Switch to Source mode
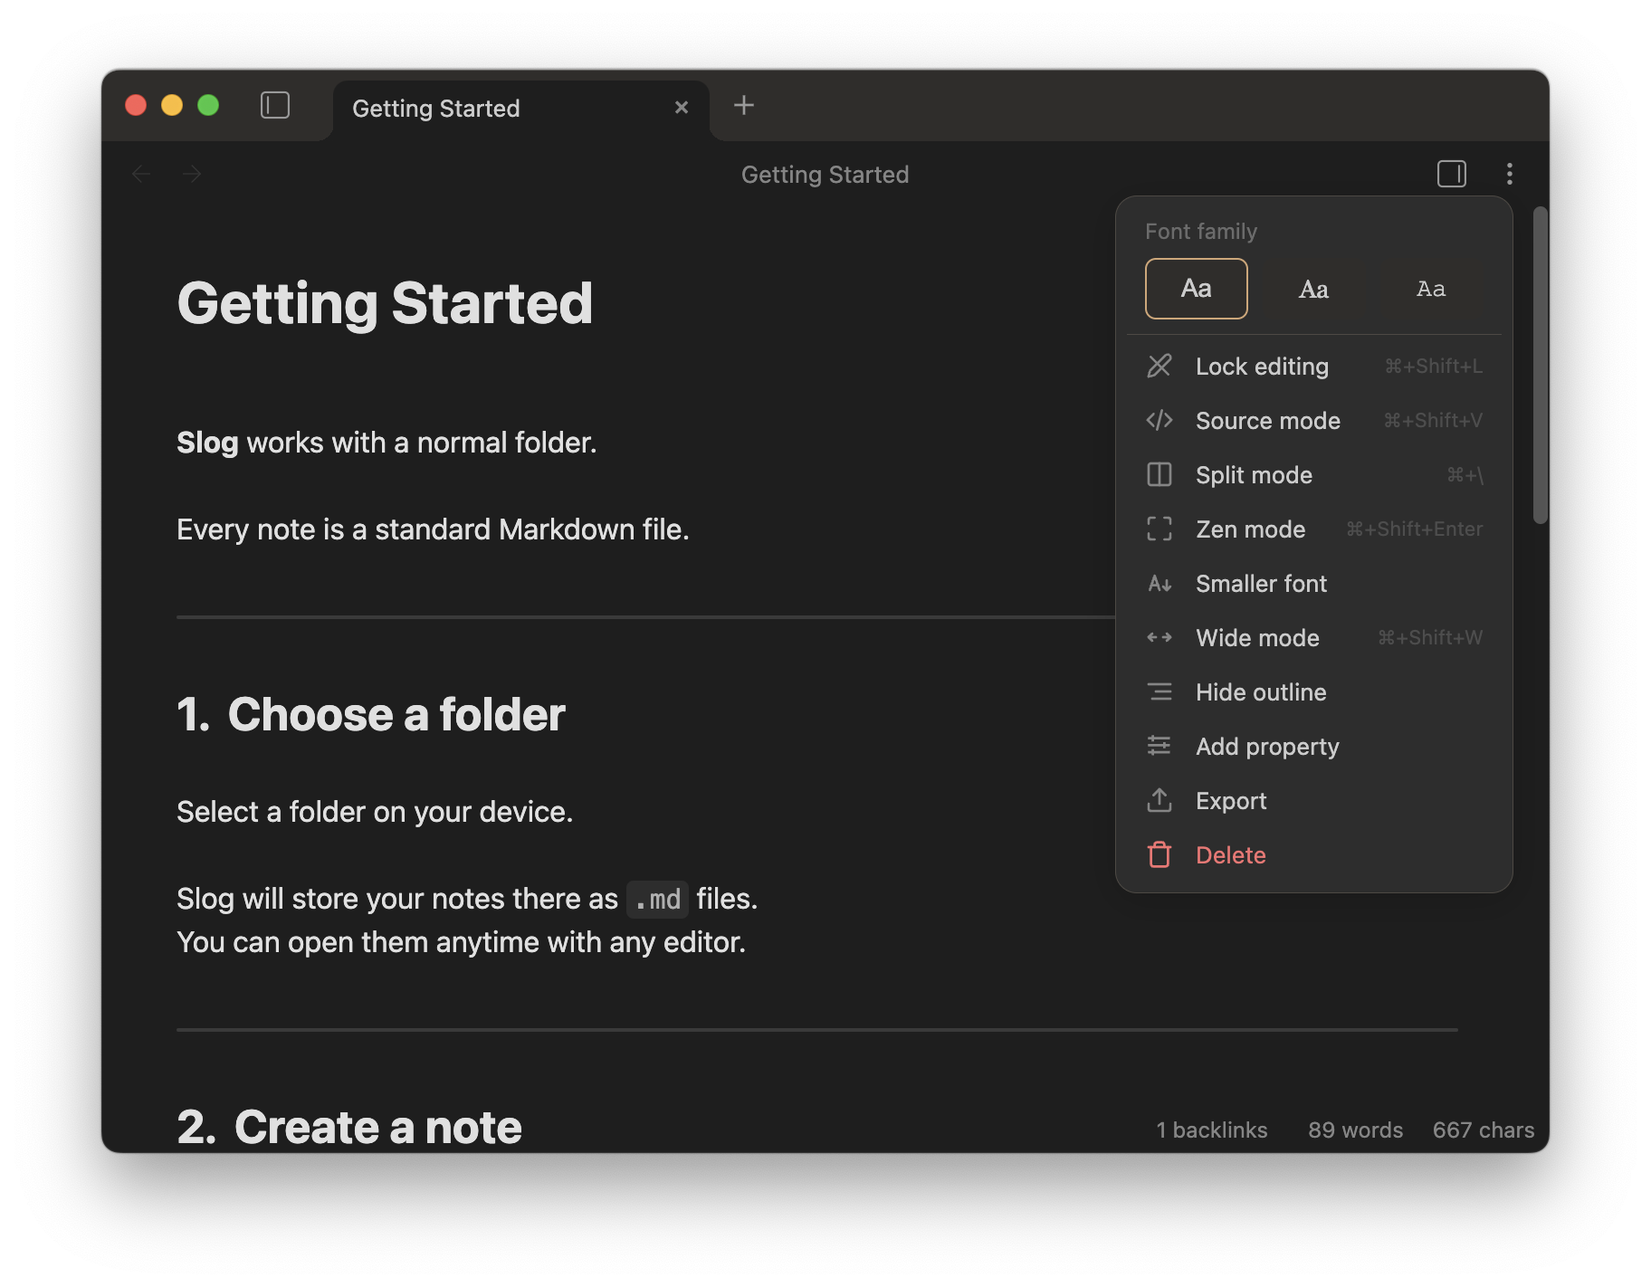This screenshot has height=1287, width=1651. pos(1267,421)
